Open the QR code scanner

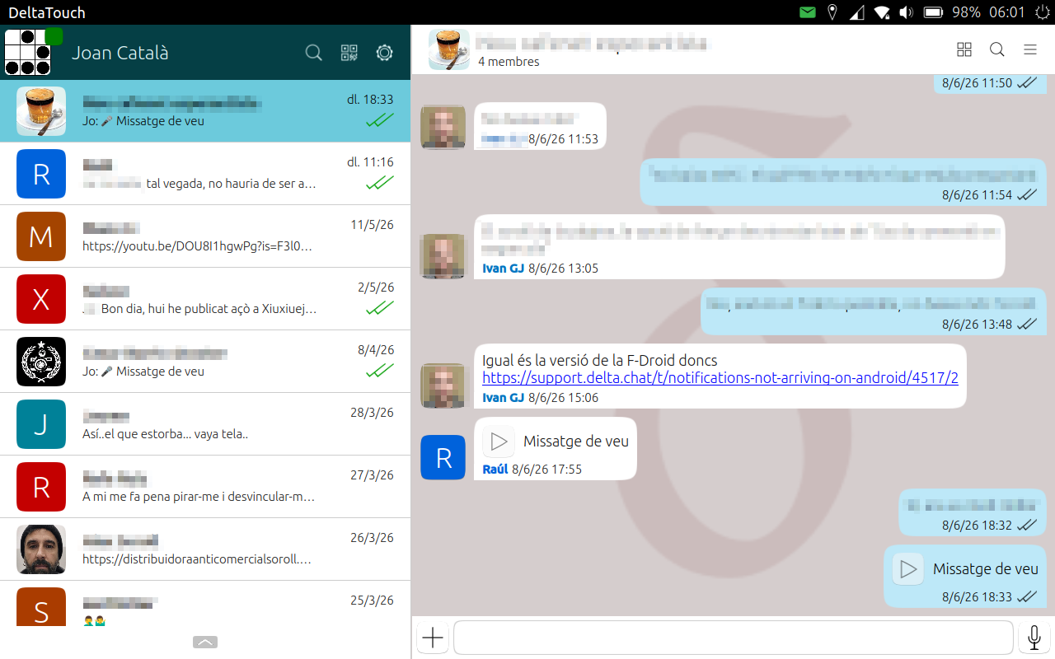349,53
